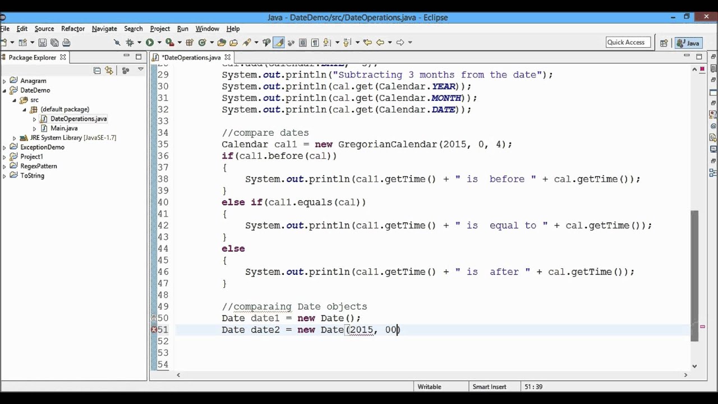Expand DateOperations.java tree arrow

(34, 119)
